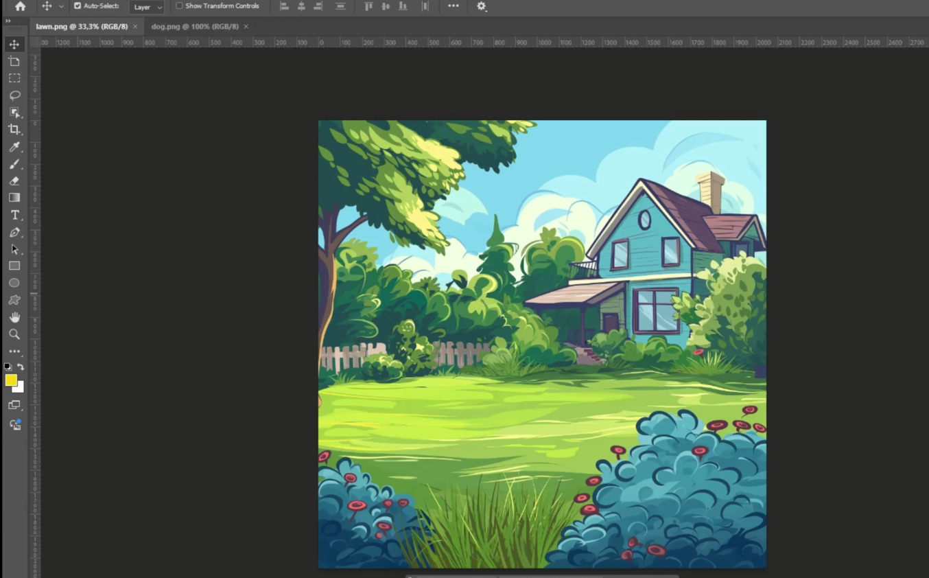Screen dimensions: 929x578
Task: Click the yellow foreground color swatch
Action: [x=11, y=380]
